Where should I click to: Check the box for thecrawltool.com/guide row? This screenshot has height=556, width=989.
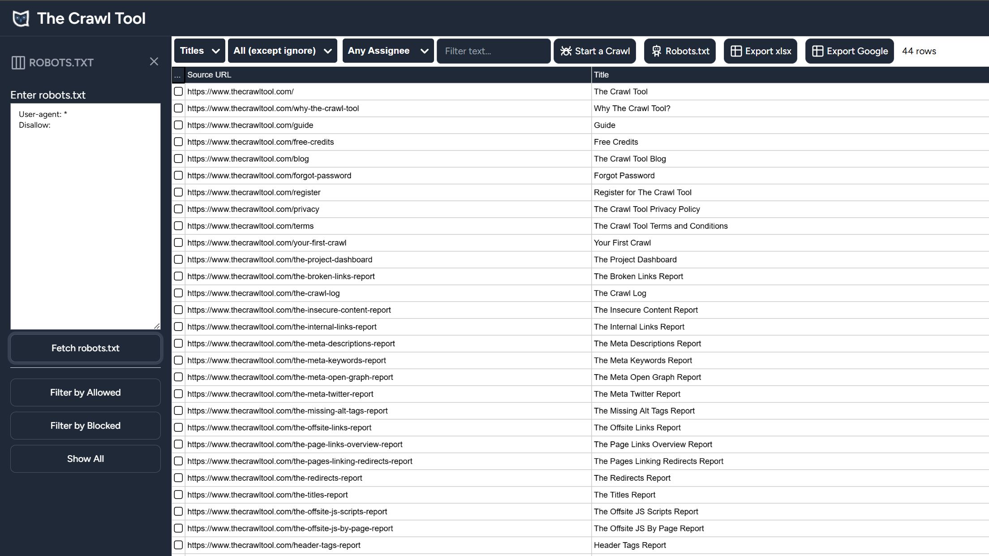coord(178,125)
